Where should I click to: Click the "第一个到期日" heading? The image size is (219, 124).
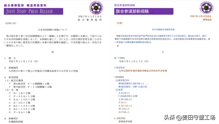119,58
